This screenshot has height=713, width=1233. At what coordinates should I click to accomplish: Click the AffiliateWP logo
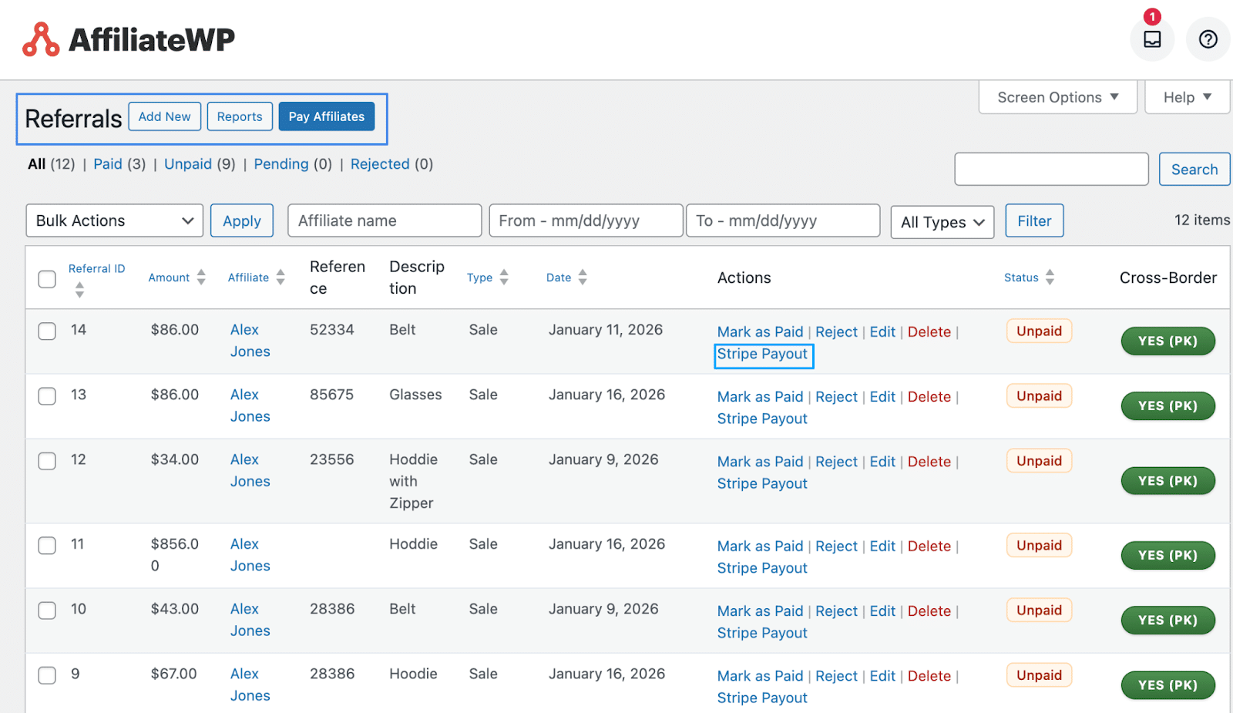click(x=129, y=39)
